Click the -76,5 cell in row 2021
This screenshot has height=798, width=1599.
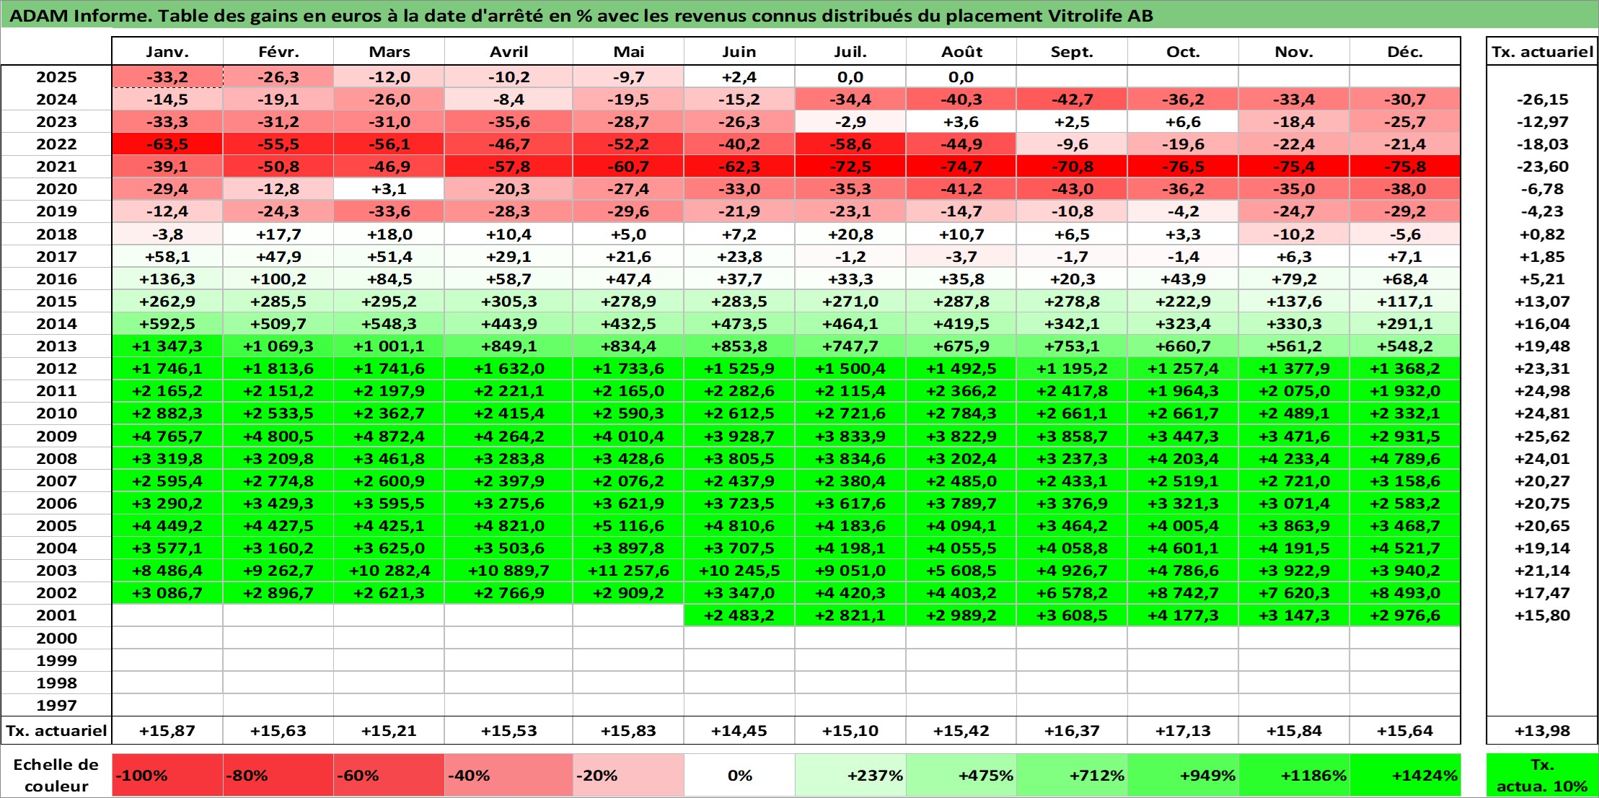[1183, 167]
